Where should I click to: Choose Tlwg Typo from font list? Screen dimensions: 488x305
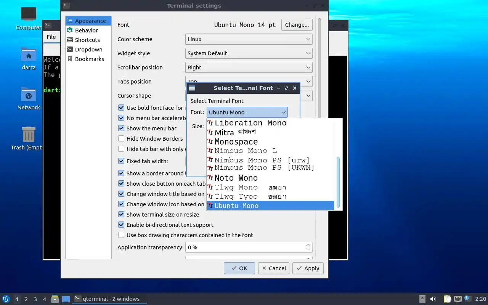pyautogui.click(x=270, y=197)
